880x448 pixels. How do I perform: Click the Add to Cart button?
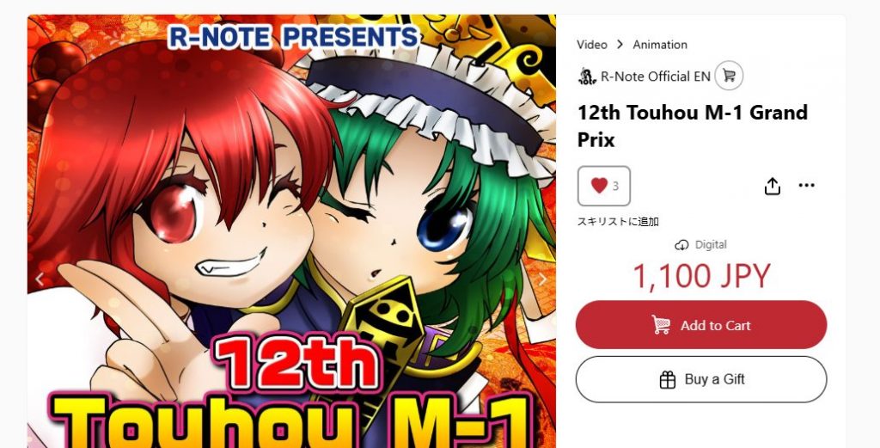click(x=701, y=324)
